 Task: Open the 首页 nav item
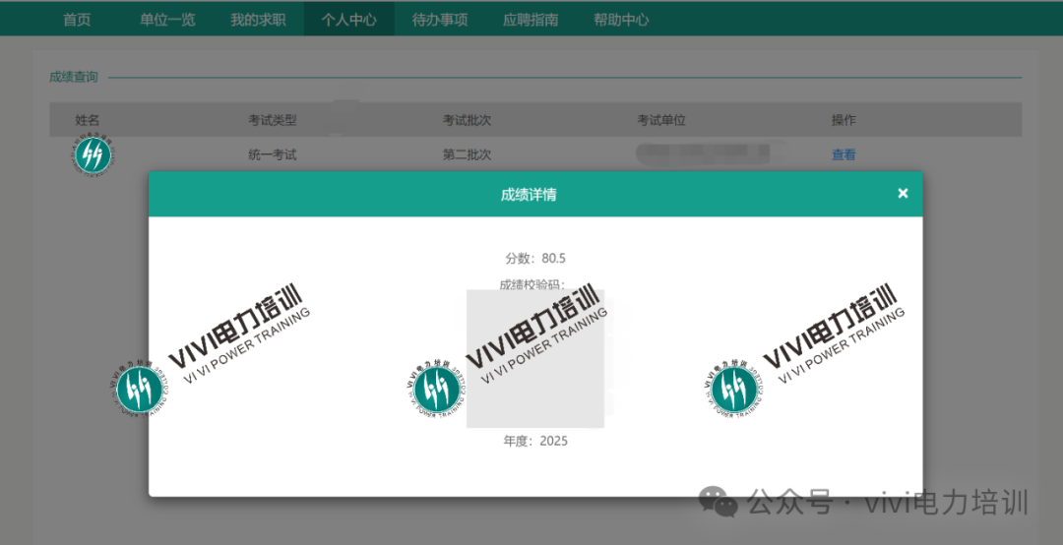[77, 20]
